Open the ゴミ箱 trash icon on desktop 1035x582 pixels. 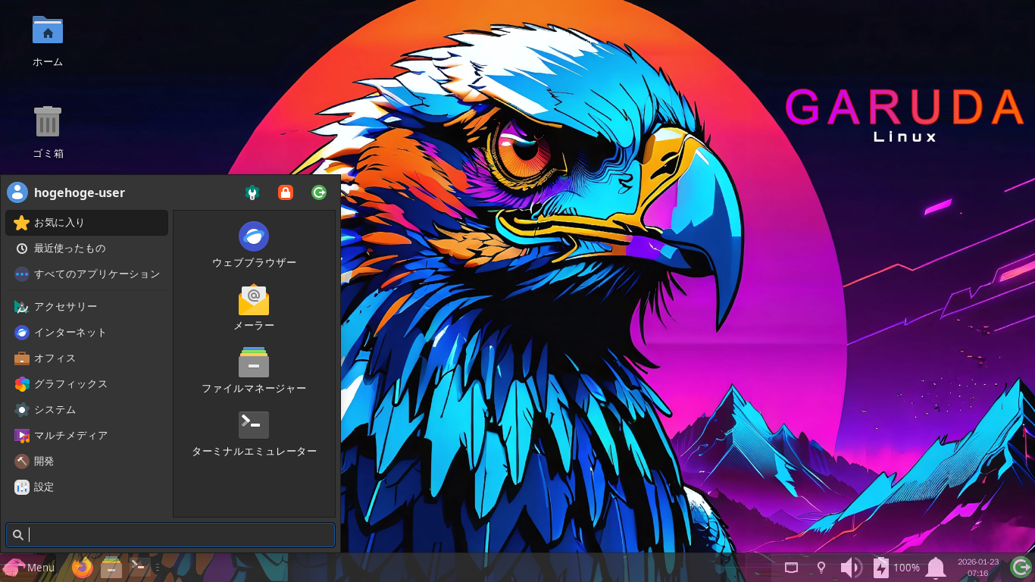tap(48, 132)
